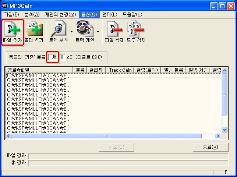The height and width of the screenshot is (177, 237).
Task: Click the vertical scrollbar up arrow
Action: pyautogui.click(x=224, y=70)
